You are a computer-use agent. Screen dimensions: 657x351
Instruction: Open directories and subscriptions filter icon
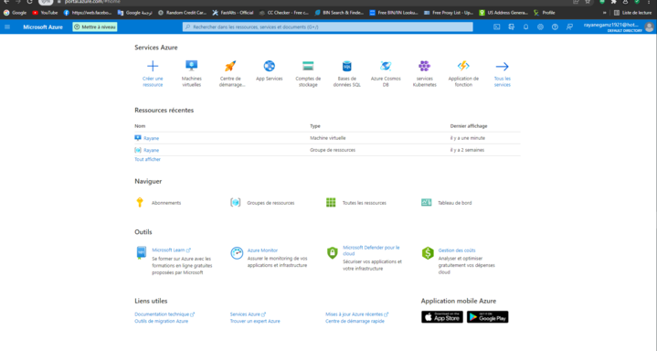pyautogui.click(x=511, y=27)
